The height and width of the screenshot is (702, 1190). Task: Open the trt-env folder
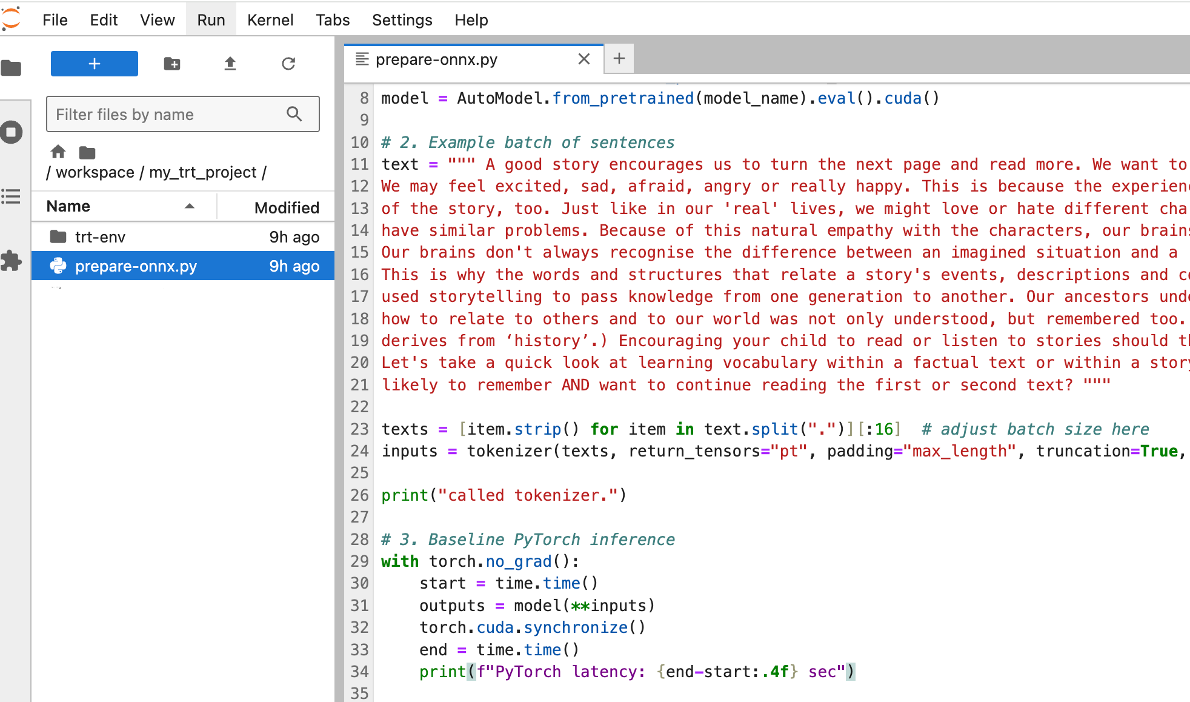[x=100, y=237]
